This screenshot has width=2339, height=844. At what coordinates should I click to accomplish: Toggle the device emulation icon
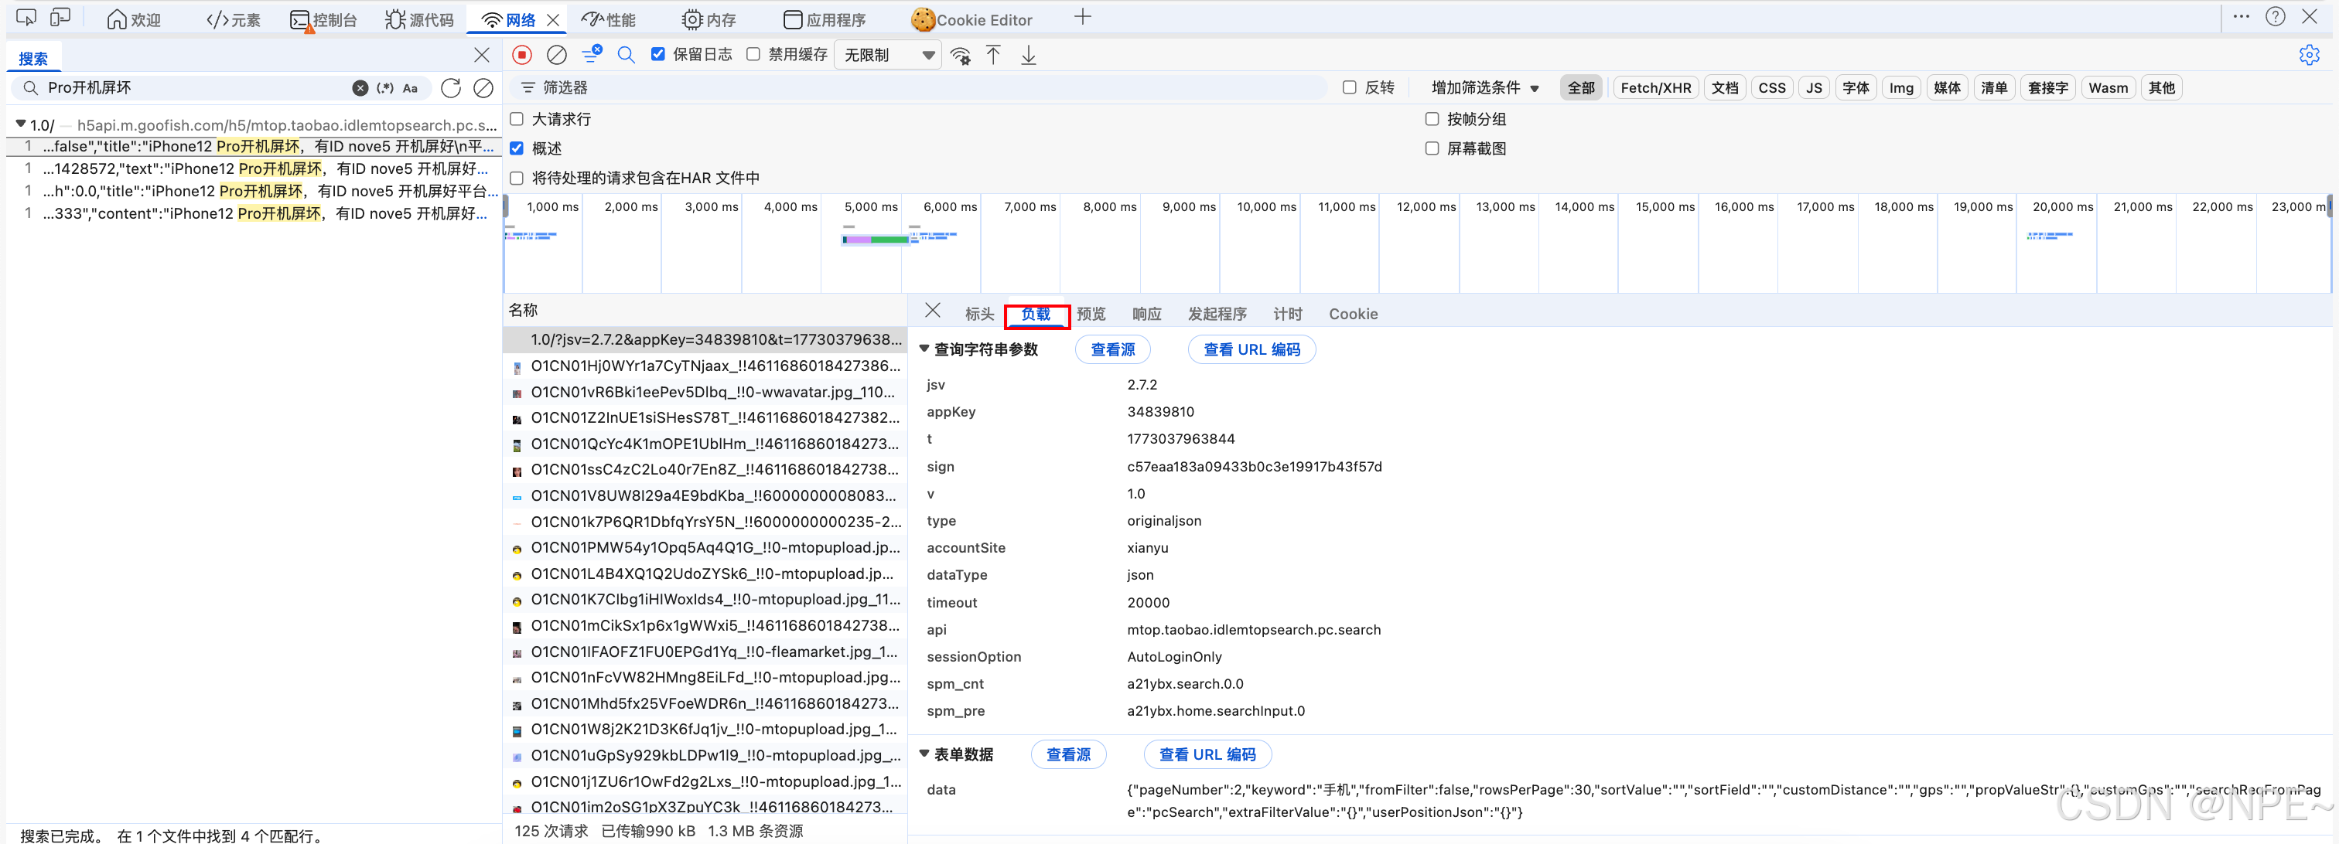(60, 18)
